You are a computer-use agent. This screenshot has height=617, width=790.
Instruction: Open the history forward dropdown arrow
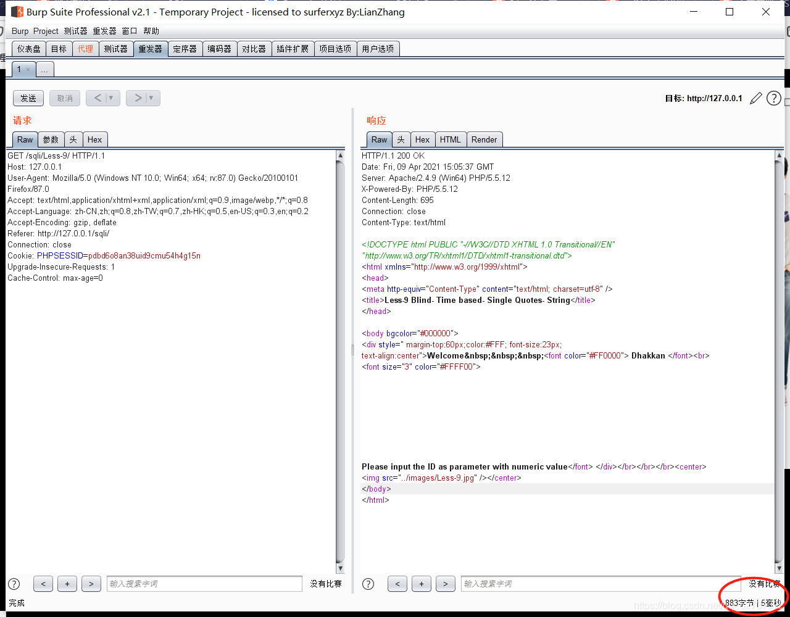152,98
